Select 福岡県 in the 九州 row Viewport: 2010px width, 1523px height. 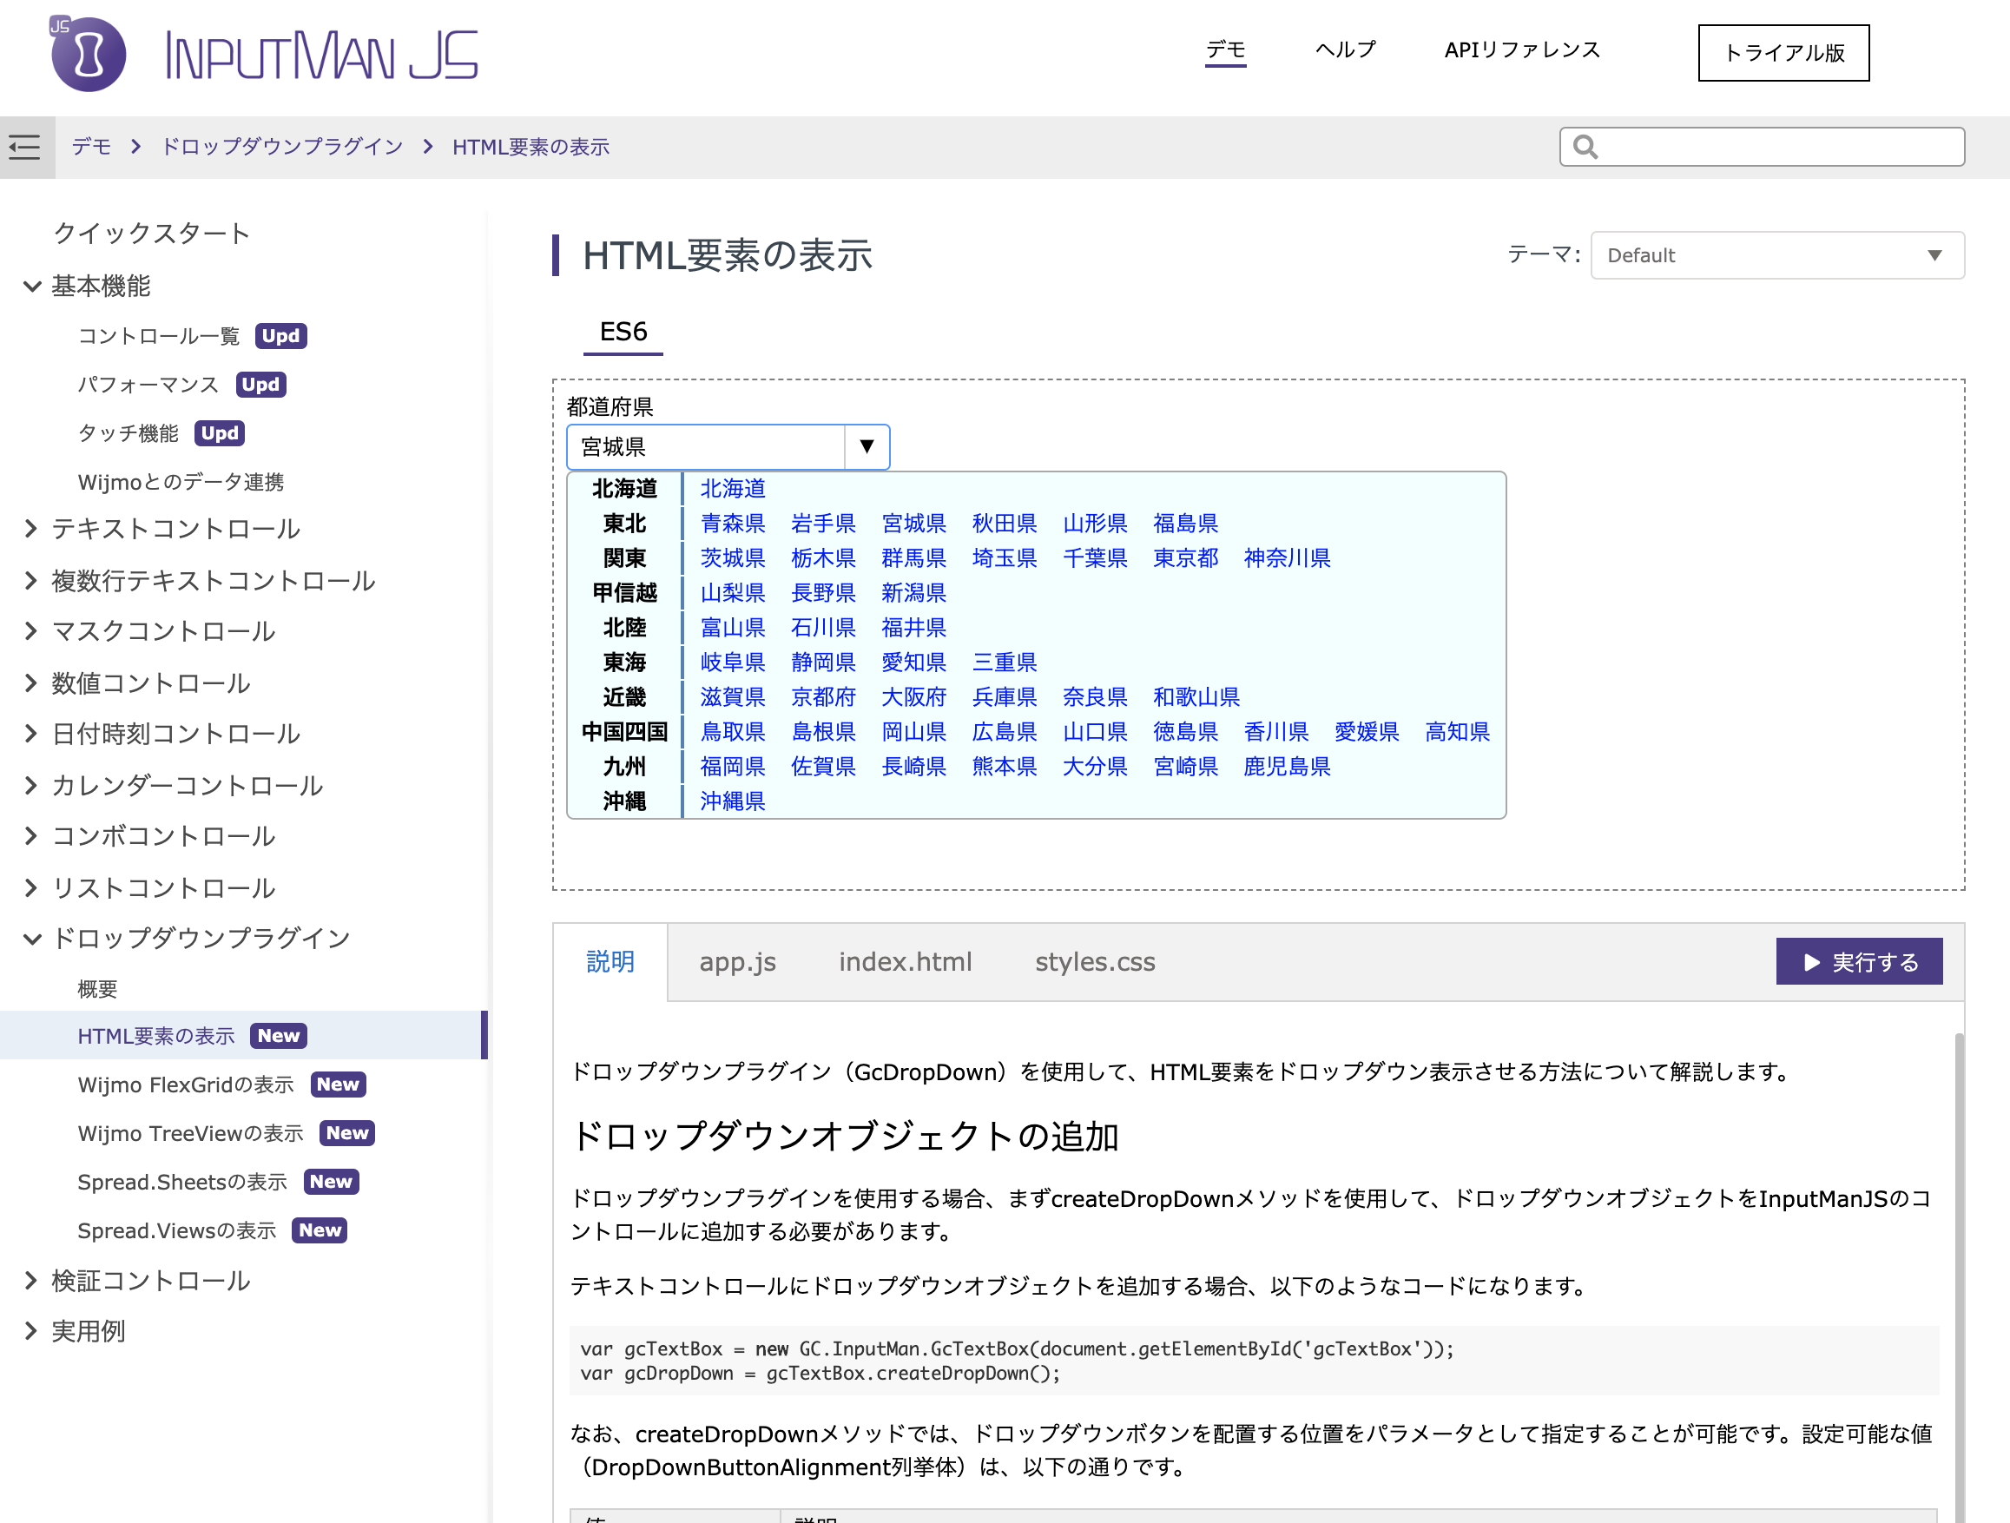pos(733,767)
